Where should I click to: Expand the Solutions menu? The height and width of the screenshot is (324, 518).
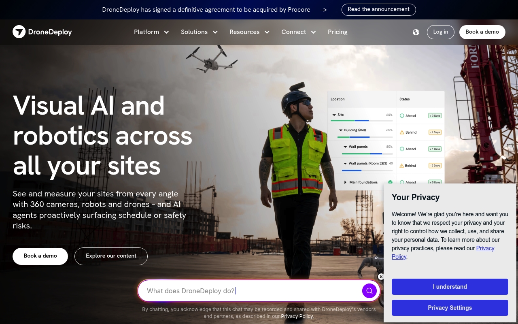[x=199, y=32]
